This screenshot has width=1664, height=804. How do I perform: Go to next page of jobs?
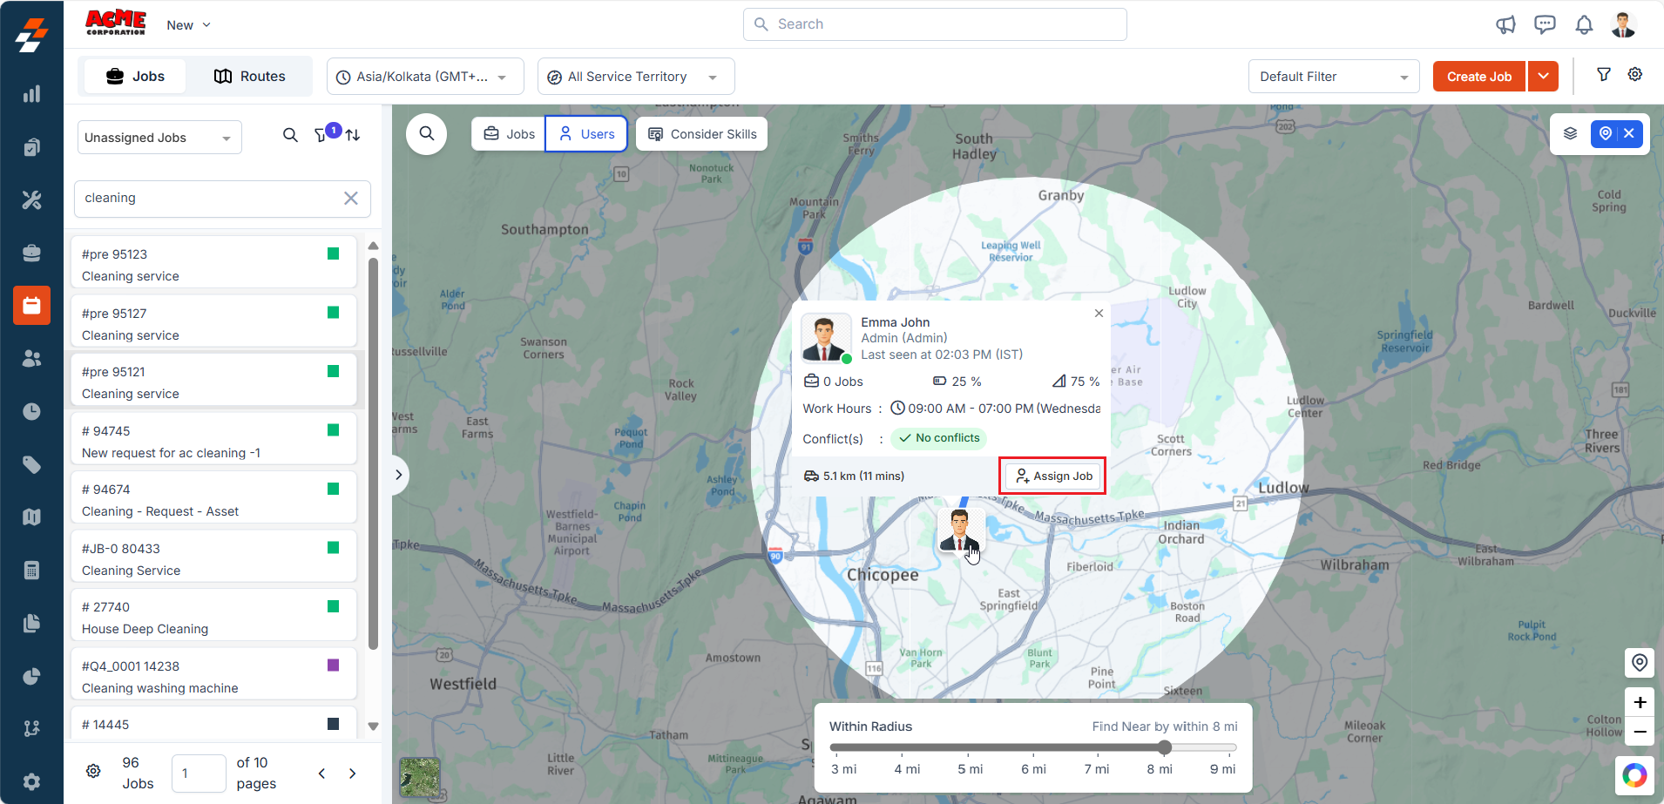click(x=353, y=774)
